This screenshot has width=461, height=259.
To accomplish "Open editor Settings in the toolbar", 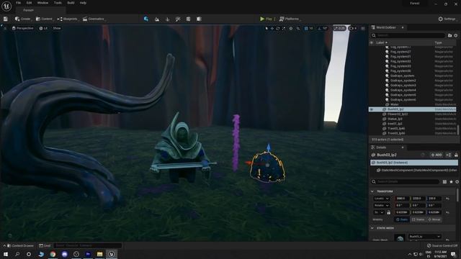I will click(447, 19).
